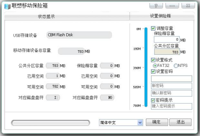Click the 公共分区容量 783 value in status panel
This screenshot has width=200, height=136.
53,66
